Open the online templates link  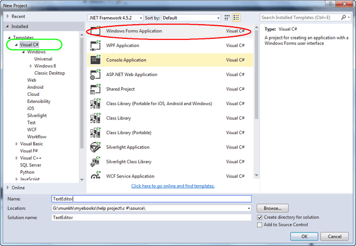[173, 186]
